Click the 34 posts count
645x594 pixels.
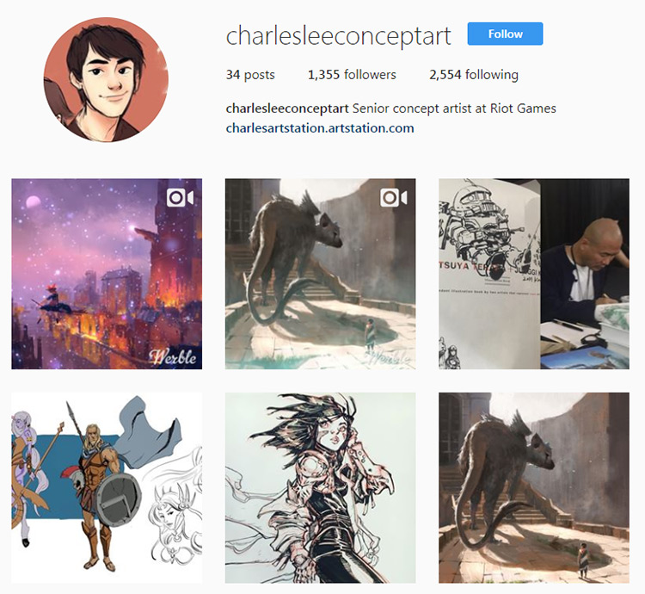click(250, 75)
